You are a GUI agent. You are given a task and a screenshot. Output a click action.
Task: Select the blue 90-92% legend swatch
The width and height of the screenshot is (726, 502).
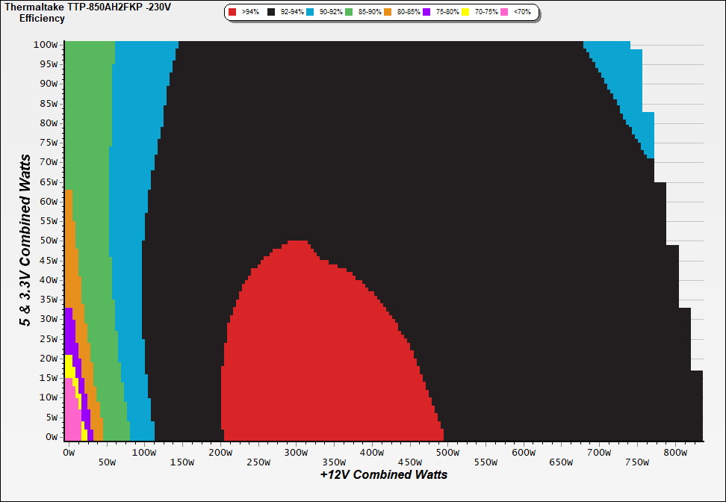(x=311, y=12)
